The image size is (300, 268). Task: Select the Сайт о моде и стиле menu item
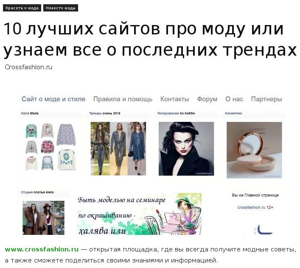click(53, 99)
